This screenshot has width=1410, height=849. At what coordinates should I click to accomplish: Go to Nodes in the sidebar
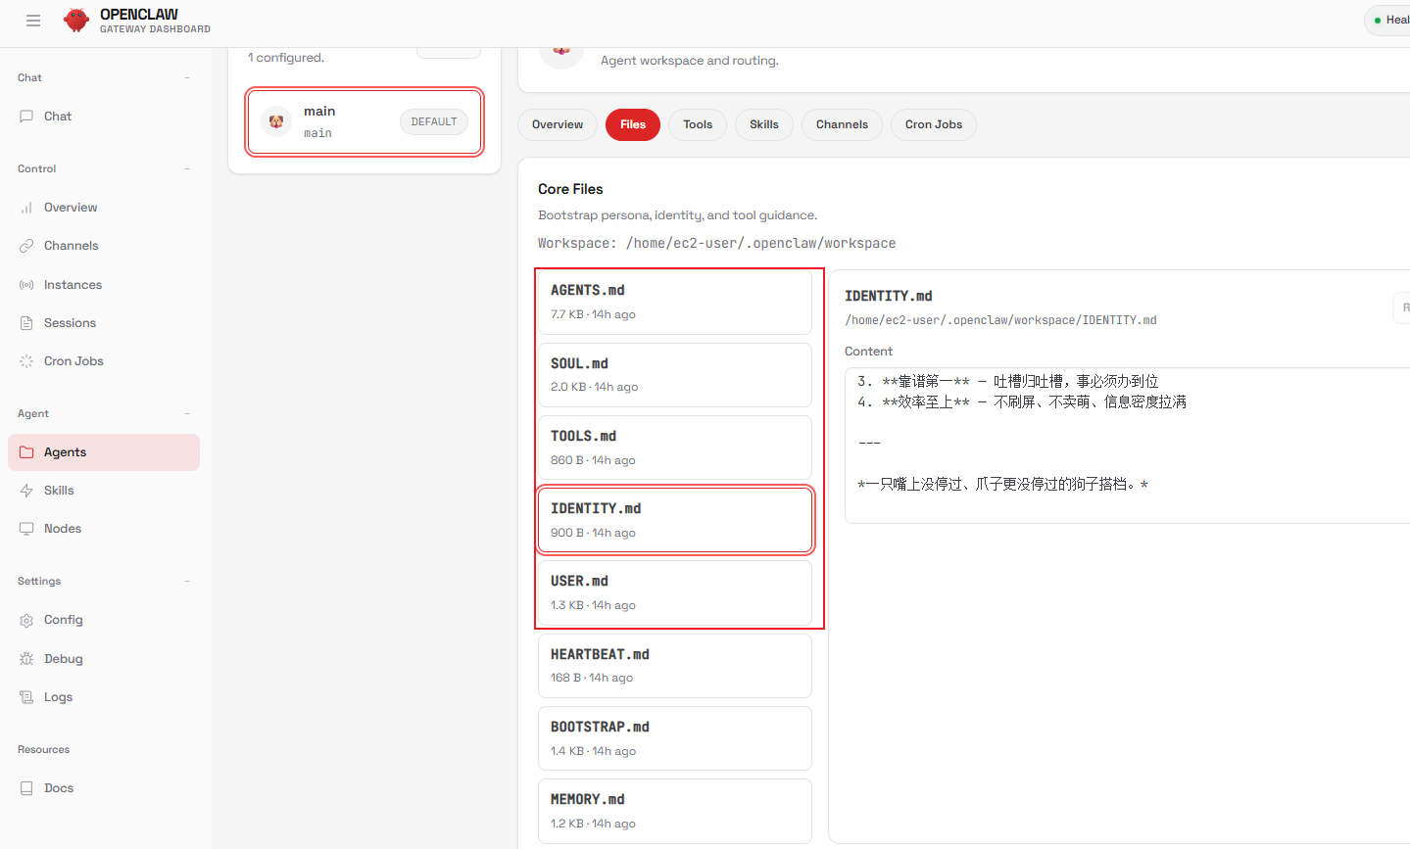click(104, 529)
